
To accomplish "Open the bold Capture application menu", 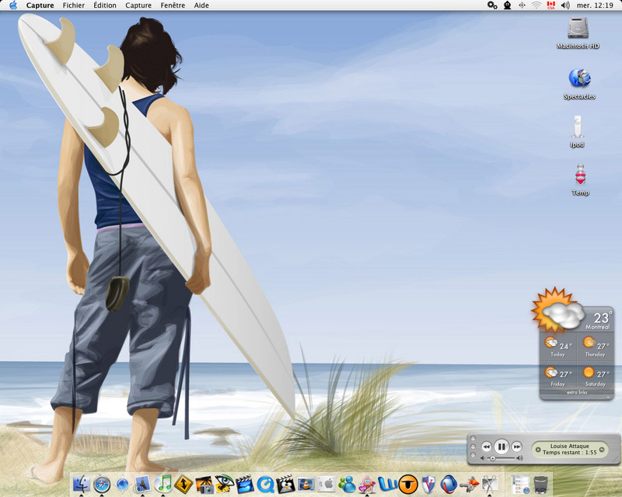I will coord(40,5).
